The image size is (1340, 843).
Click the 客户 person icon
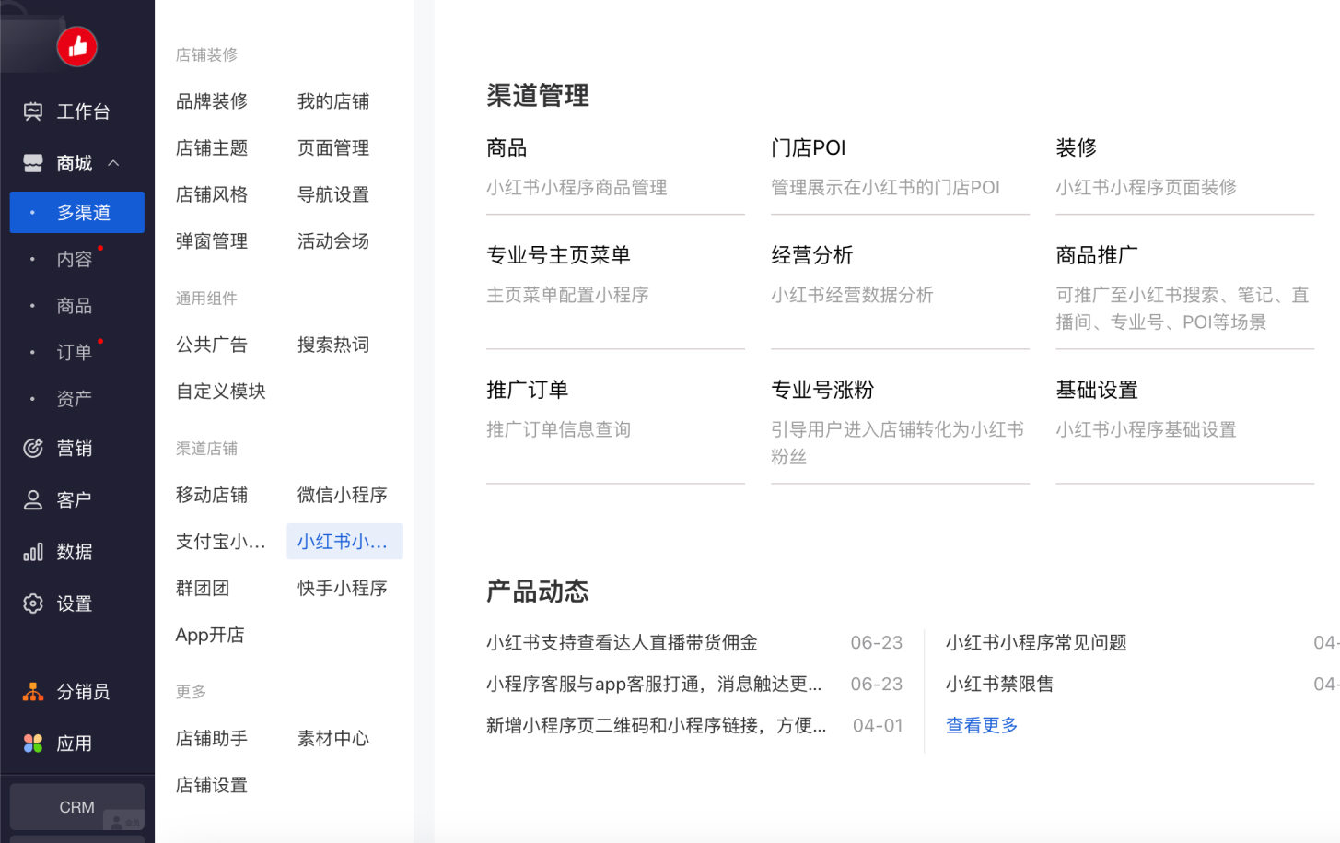[33, 499]
